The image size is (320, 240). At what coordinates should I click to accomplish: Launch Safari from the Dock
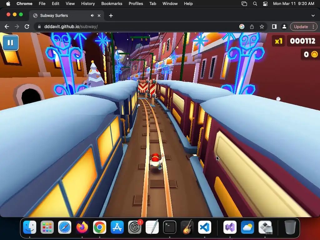click(x=65, y=227)
